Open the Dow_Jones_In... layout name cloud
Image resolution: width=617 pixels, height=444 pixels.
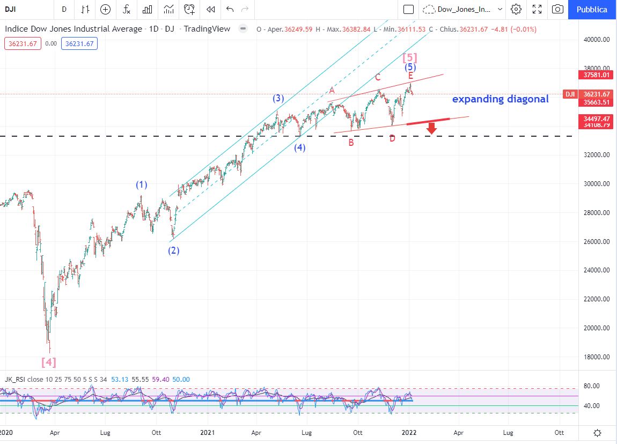tap(457, 9)
